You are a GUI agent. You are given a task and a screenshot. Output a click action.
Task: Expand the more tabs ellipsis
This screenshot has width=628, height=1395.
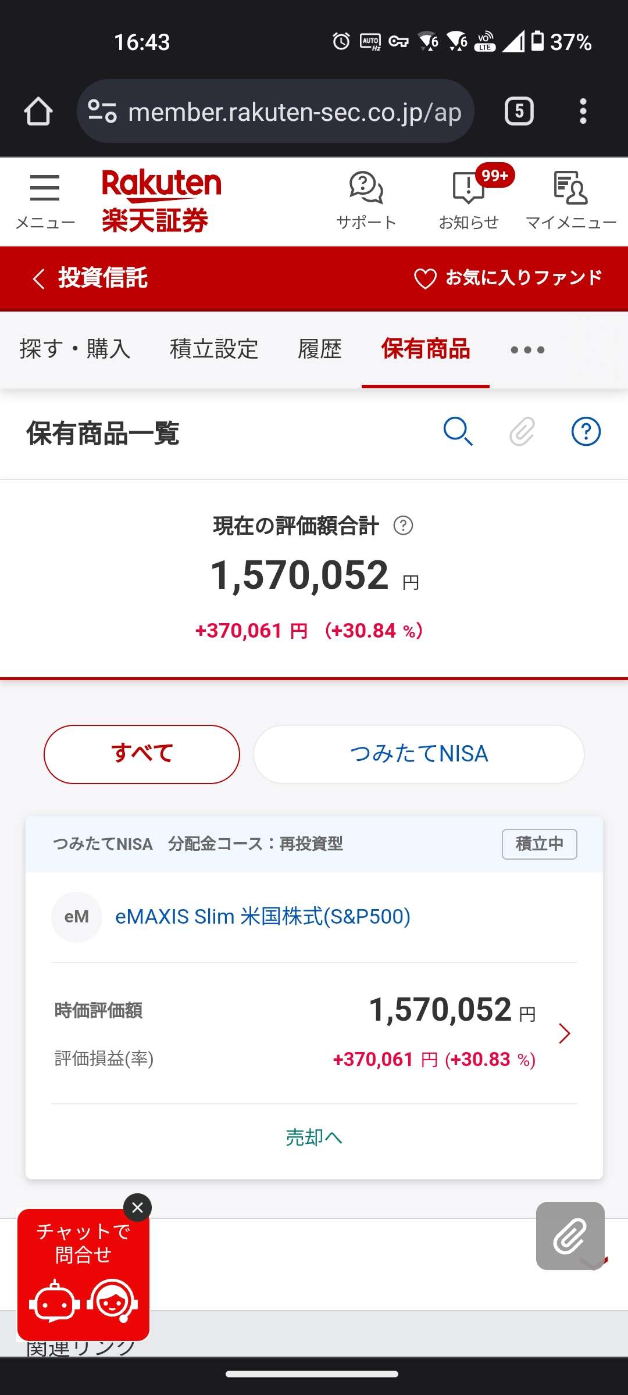click(x=527, y=349)
